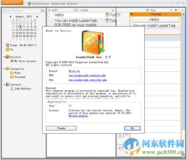Click the date icon of Hello! task
This screenshot has height=160, width=187.
107,15
